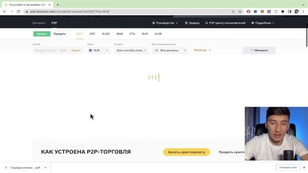Open the Руководство dropdown menu

click(x=165, y=23)
